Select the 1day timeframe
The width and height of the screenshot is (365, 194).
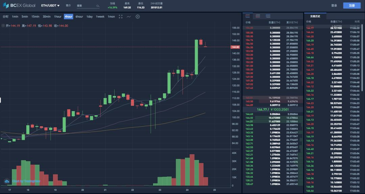[89, 17]
